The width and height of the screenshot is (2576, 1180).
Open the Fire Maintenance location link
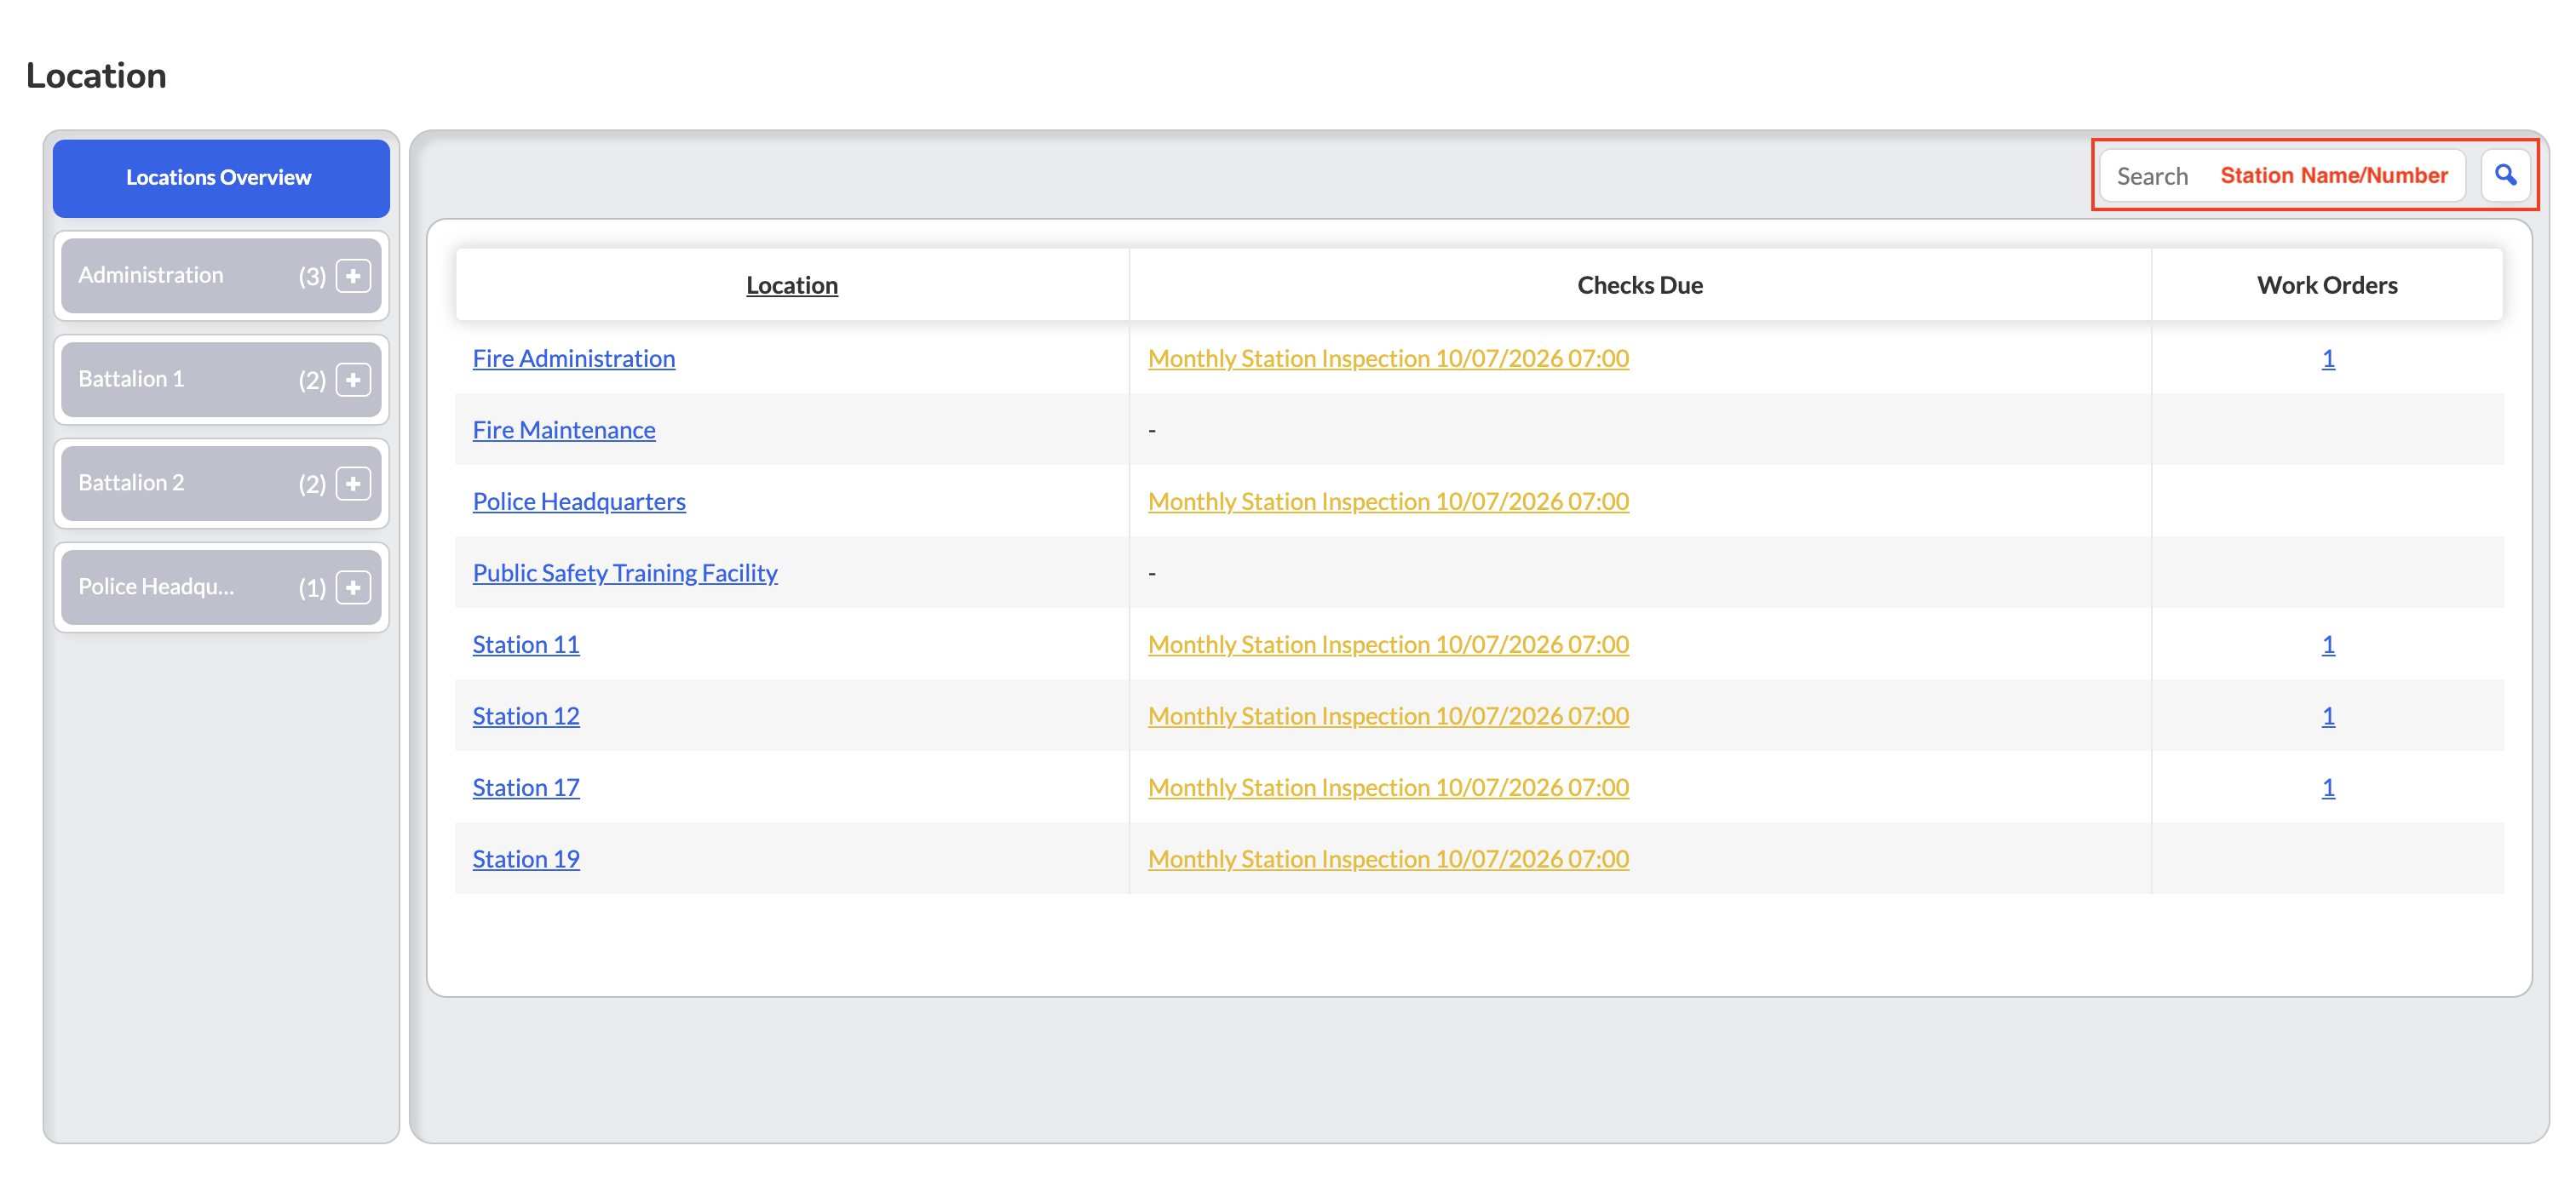coord(564,430)
